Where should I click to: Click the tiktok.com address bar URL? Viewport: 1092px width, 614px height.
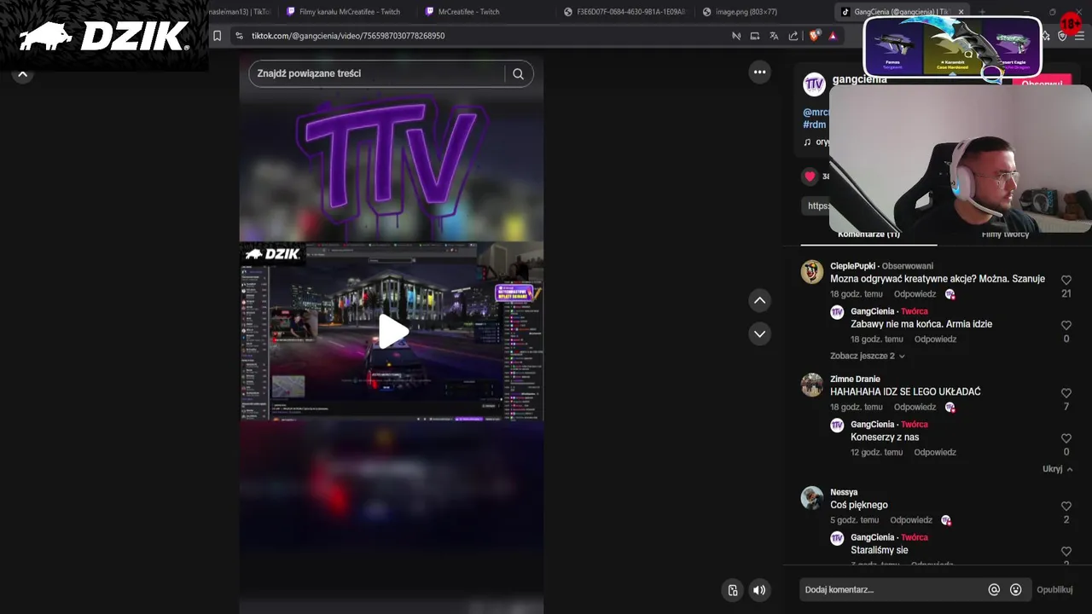tap(348, 36)
